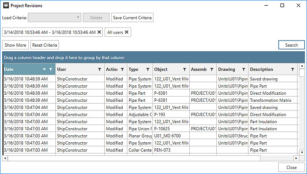Image resolution: width=307 pixels, height=174 pixels.
Task: Select the 'Units\U01\Struc' drawing cell
Action: point(233,136)
